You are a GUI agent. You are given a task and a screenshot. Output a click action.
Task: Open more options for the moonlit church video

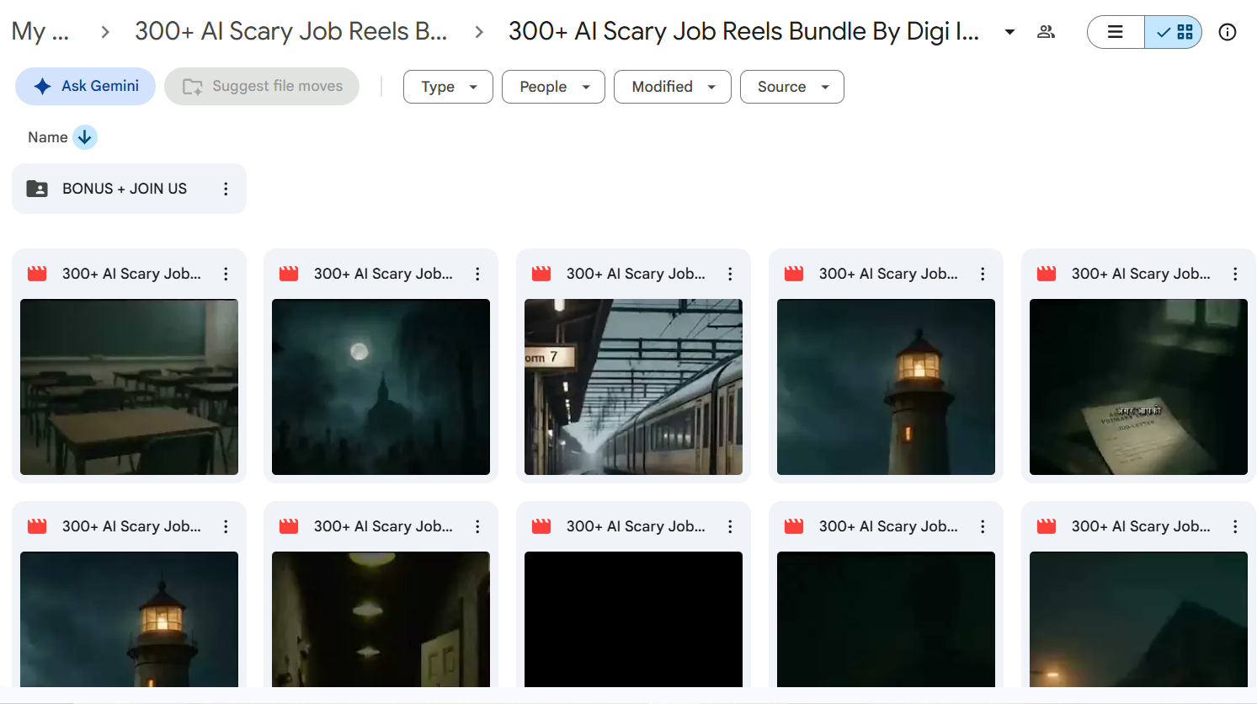(477, 274)
